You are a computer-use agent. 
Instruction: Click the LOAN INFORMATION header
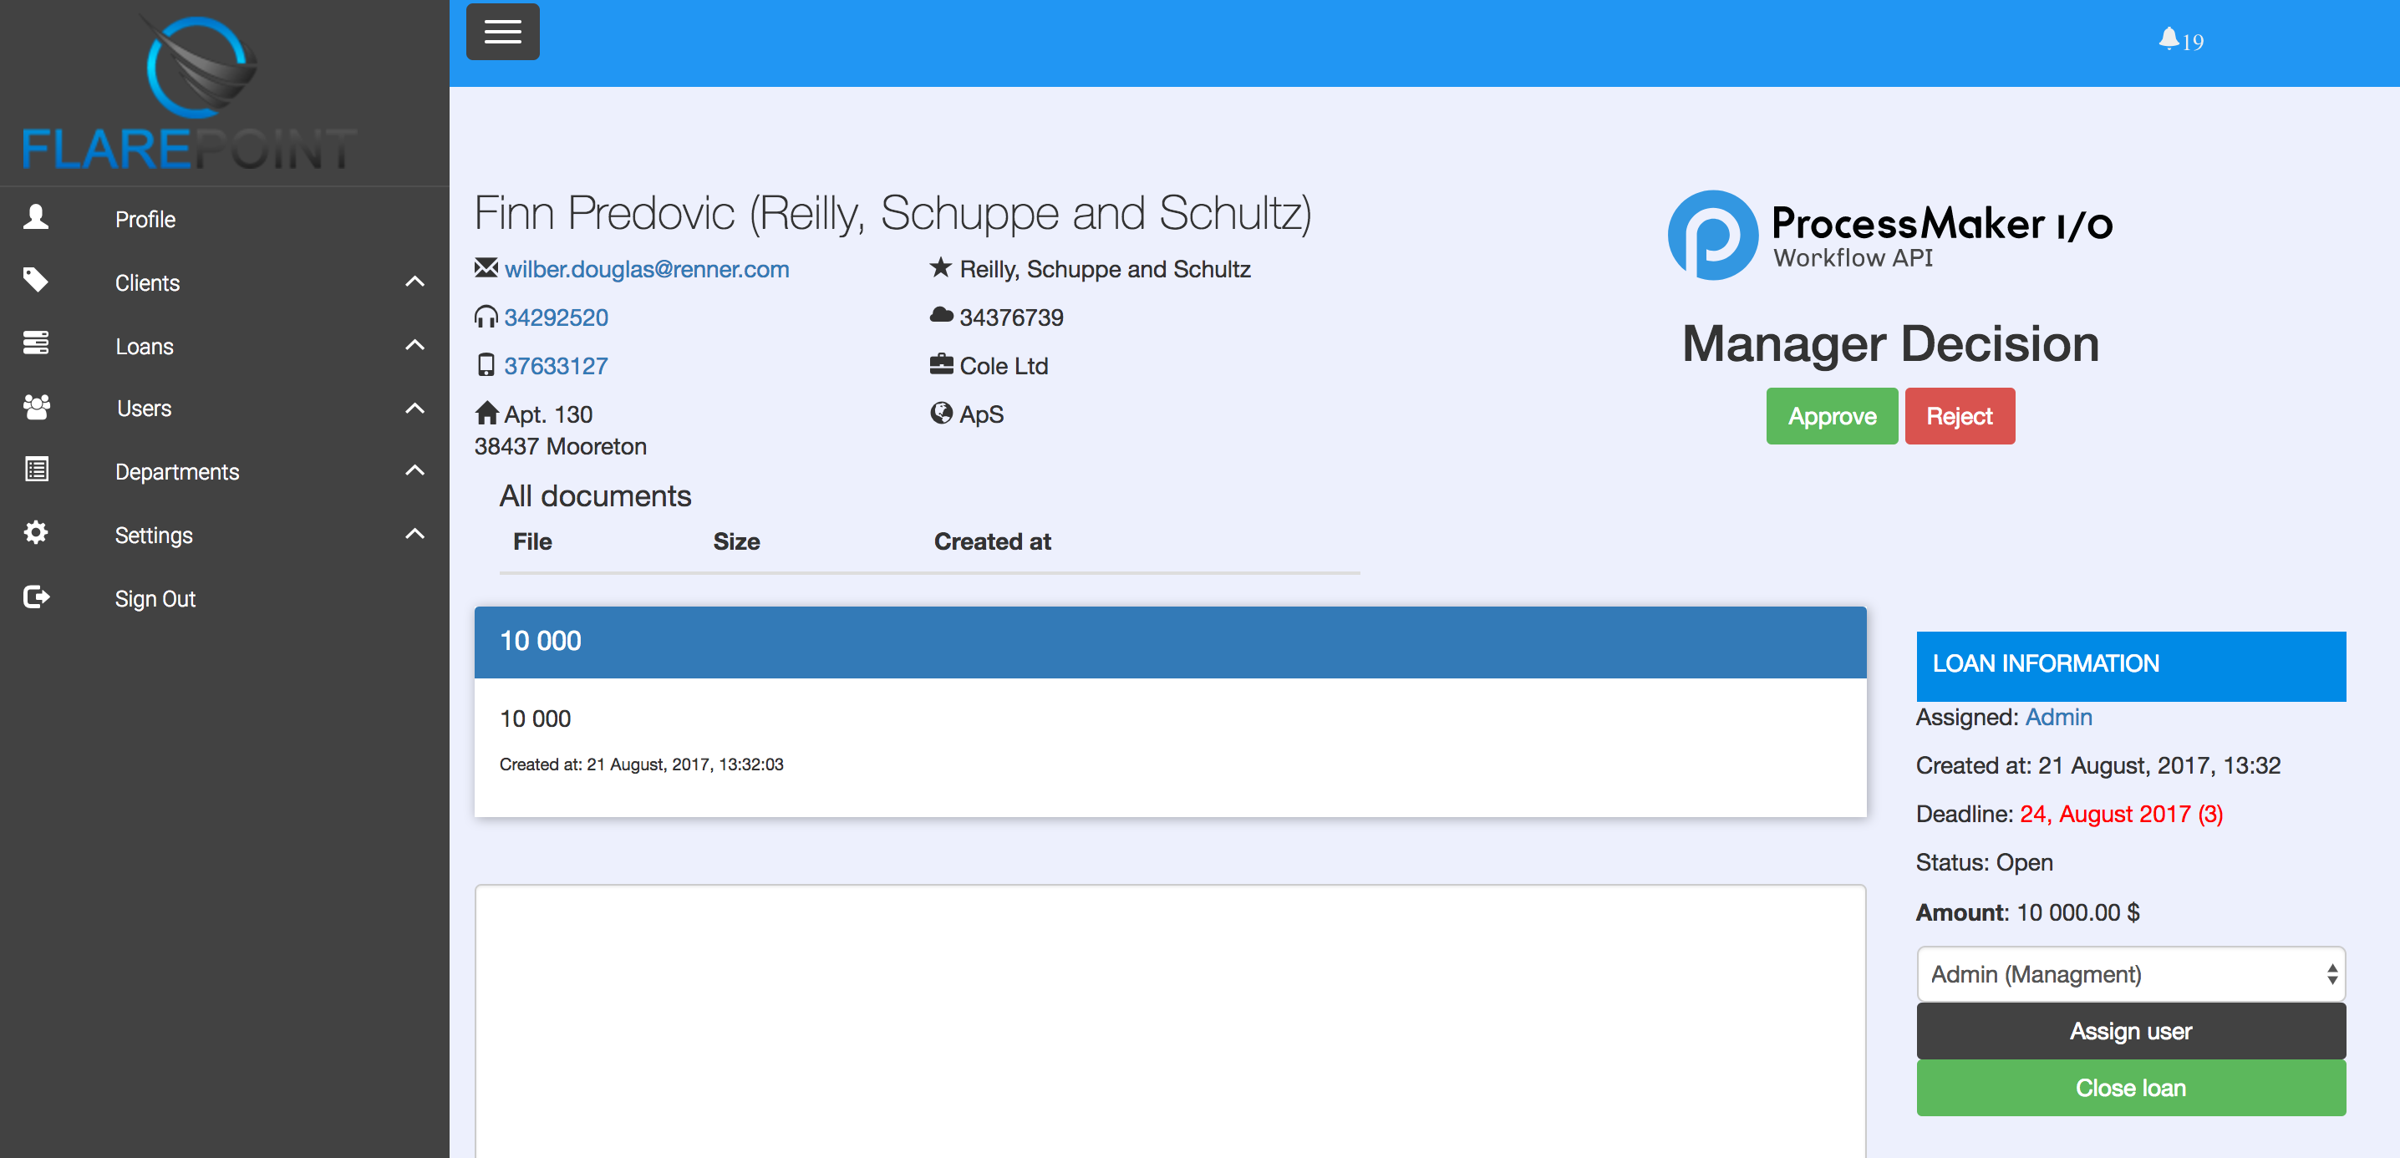[2131, 666]
